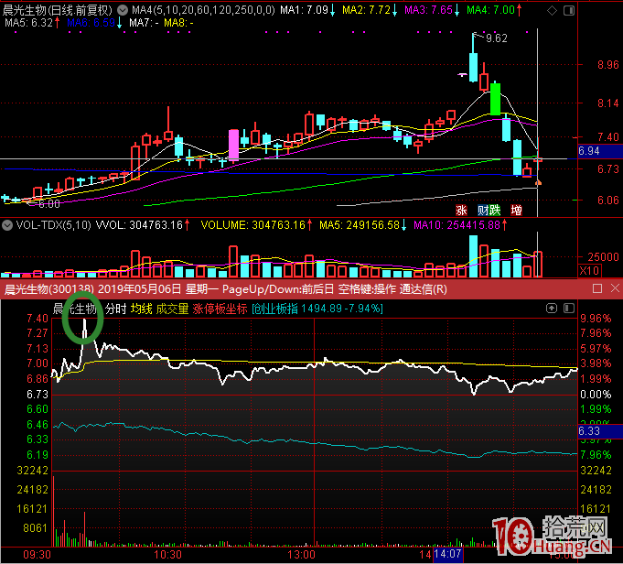This screenshot has width=623, height=564.
Task: Click the 张 event marker
Action: 461,210
